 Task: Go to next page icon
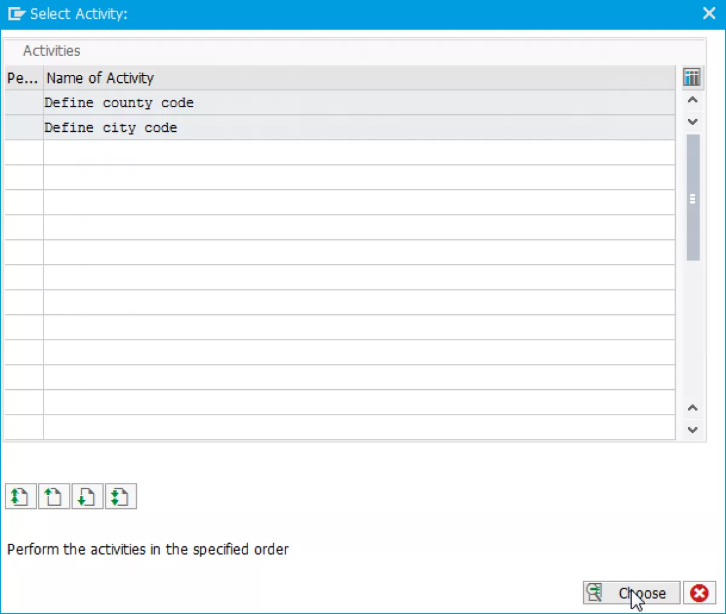tap(87, 497)
